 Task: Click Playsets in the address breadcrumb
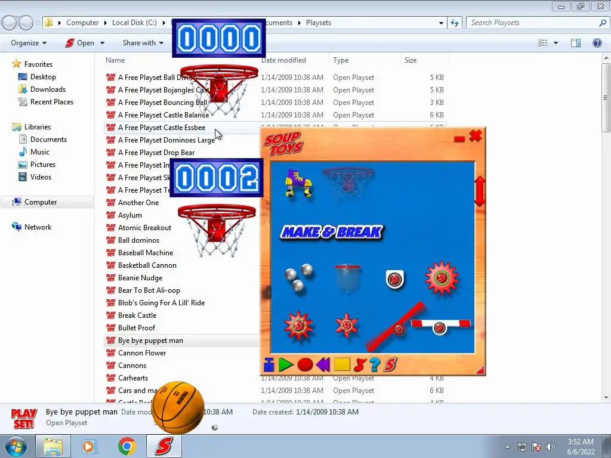click(x=319, y=23)
